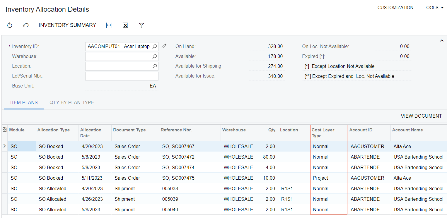Select the cell 'SO, SO007472'

[x=190, y=157]
